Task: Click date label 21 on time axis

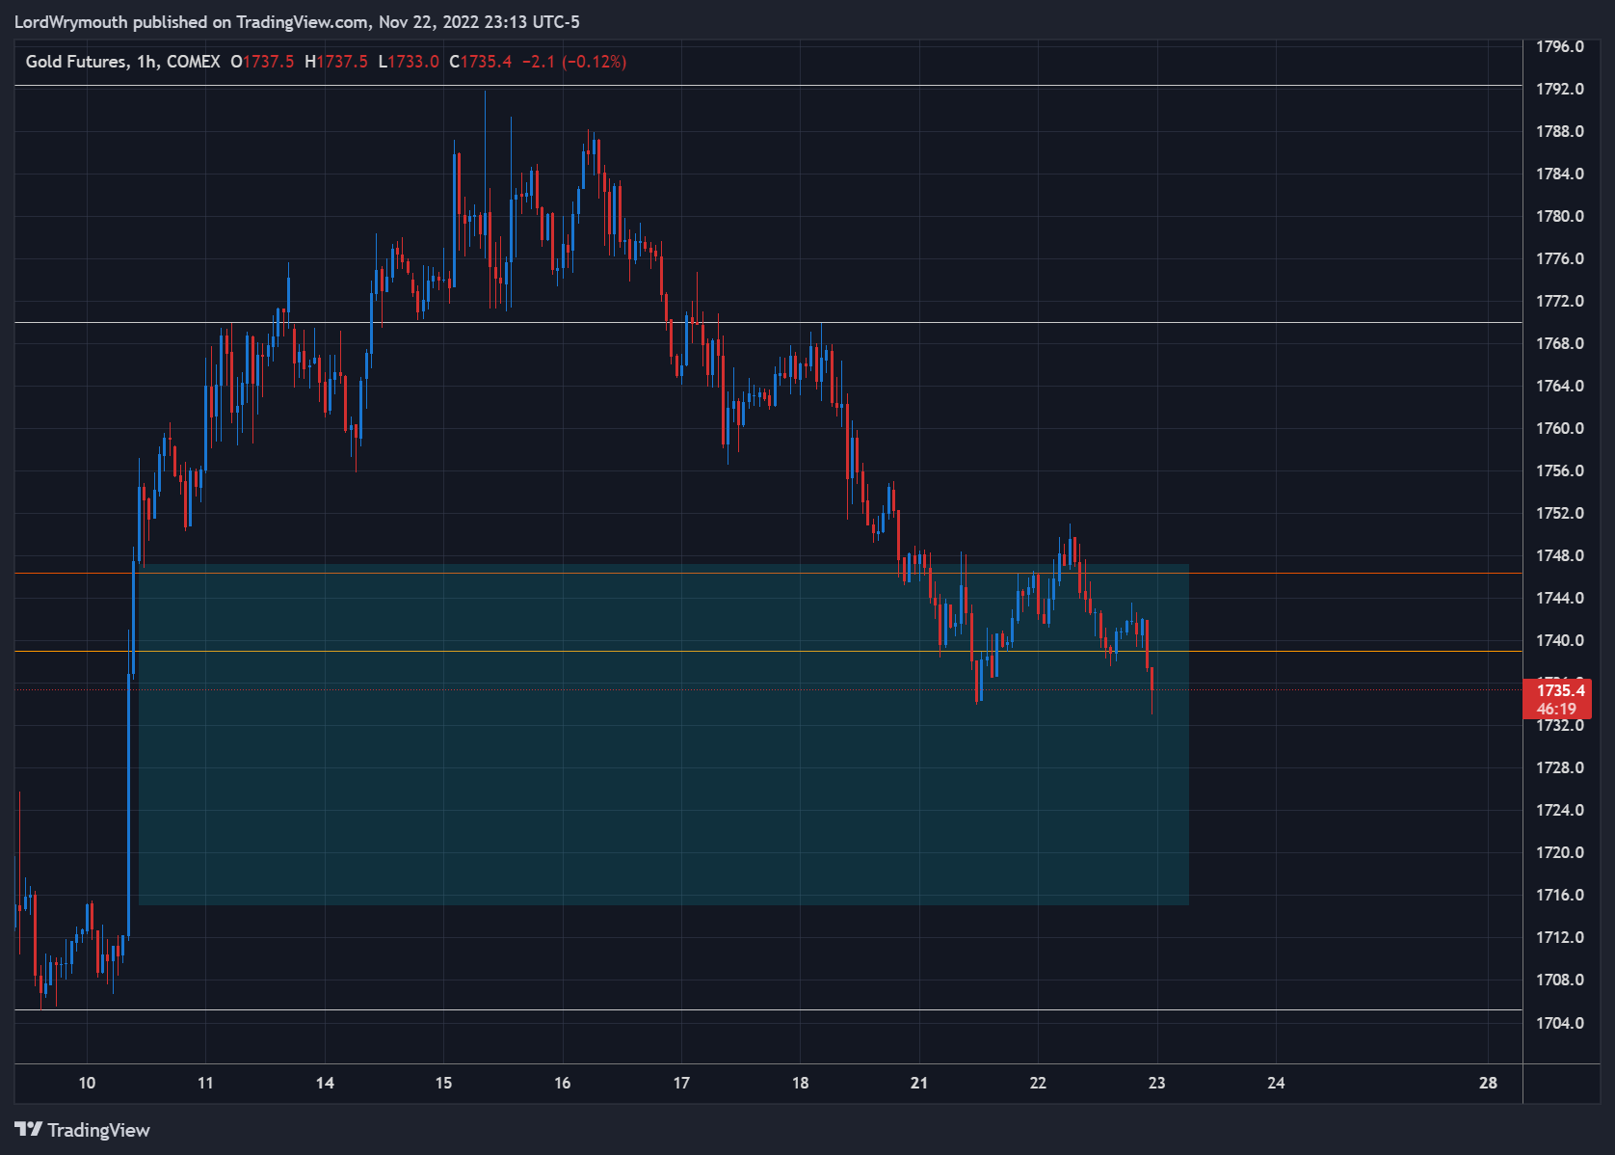Action: 919,1083
